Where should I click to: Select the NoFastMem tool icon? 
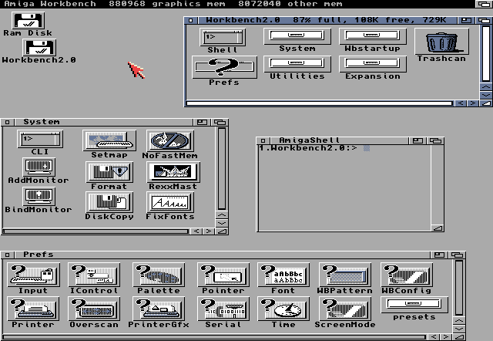point(169,141)
